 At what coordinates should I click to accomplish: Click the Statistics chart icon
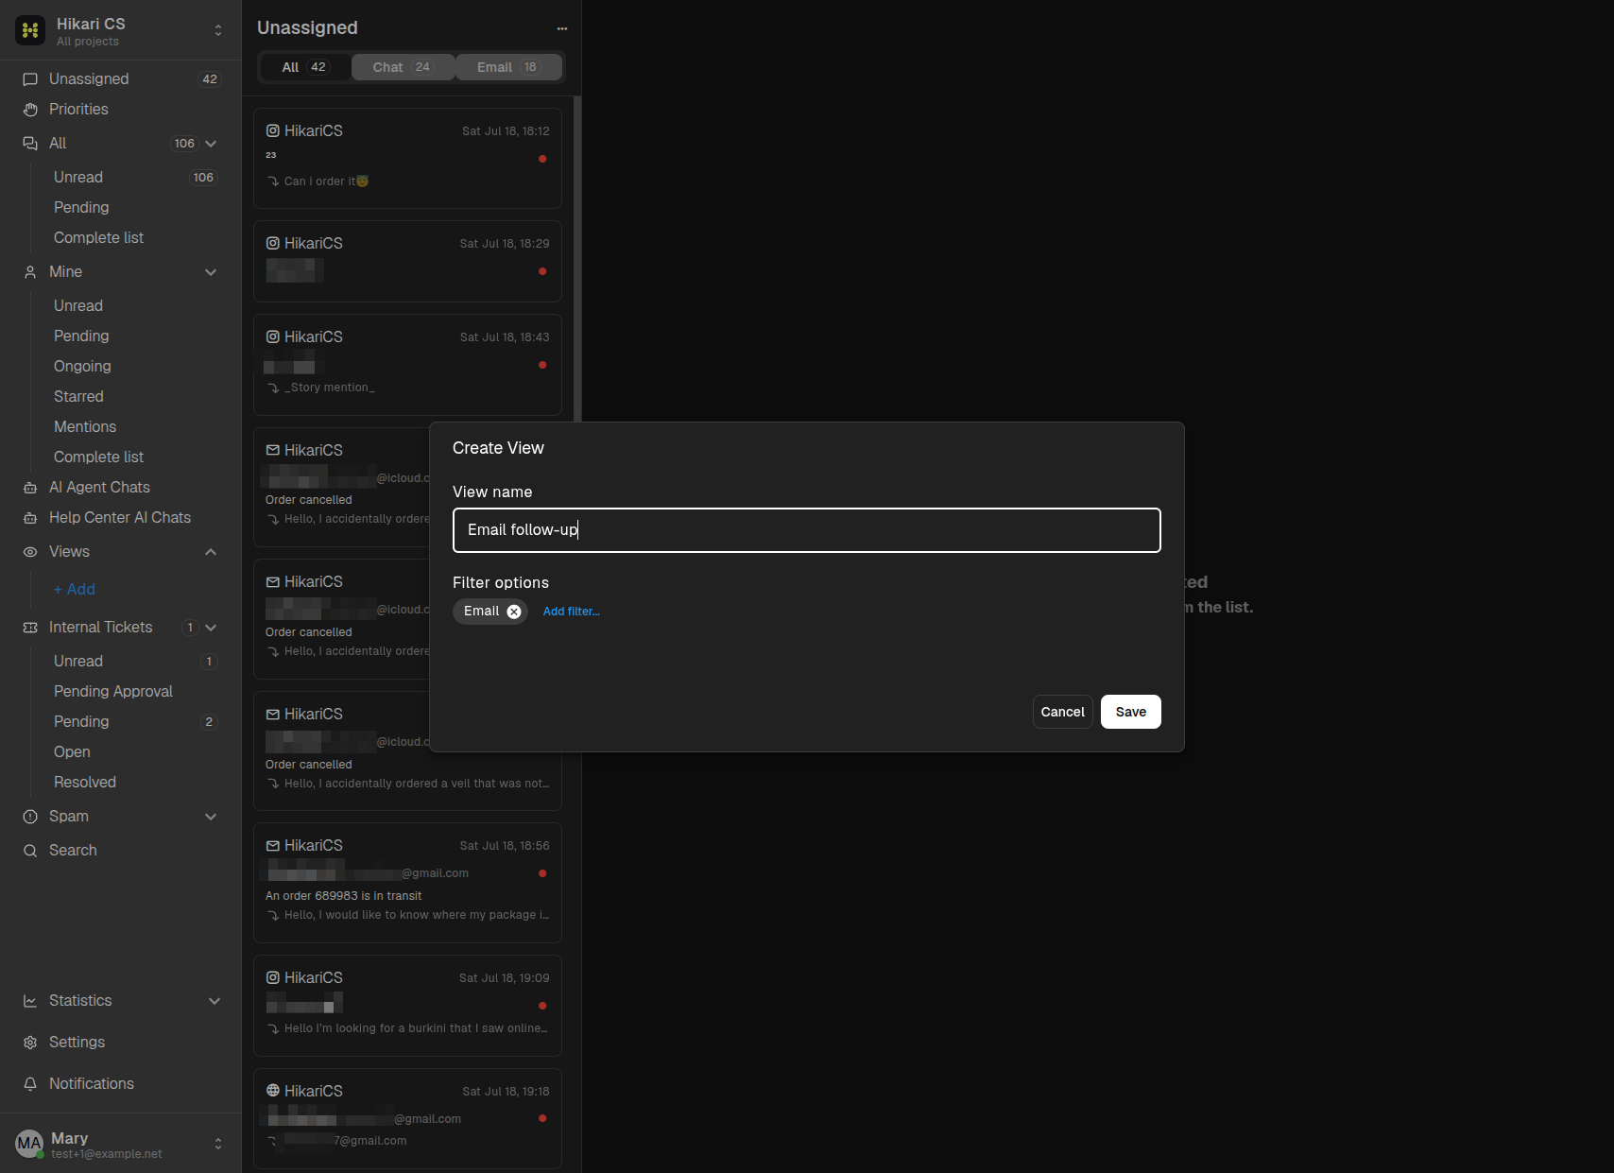click(30, 1001)
